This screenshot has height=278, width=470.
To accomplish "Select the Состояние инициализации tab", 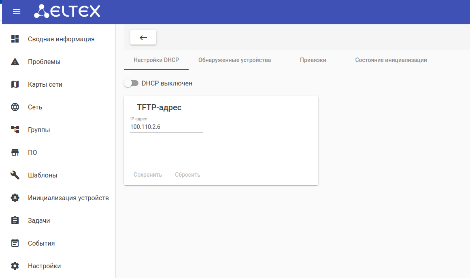I will (391, 60).
